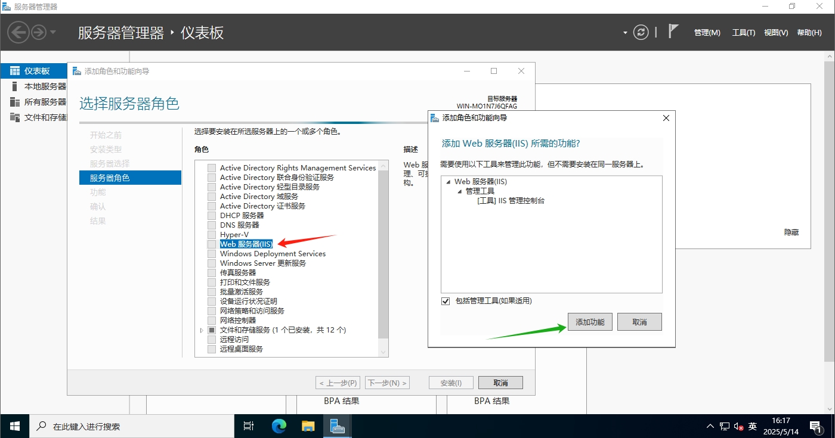The width and height of the screenshot is (835, 438).
Task: Launch Microsoft Edge from the taskbar
Action: click(279, 426)
